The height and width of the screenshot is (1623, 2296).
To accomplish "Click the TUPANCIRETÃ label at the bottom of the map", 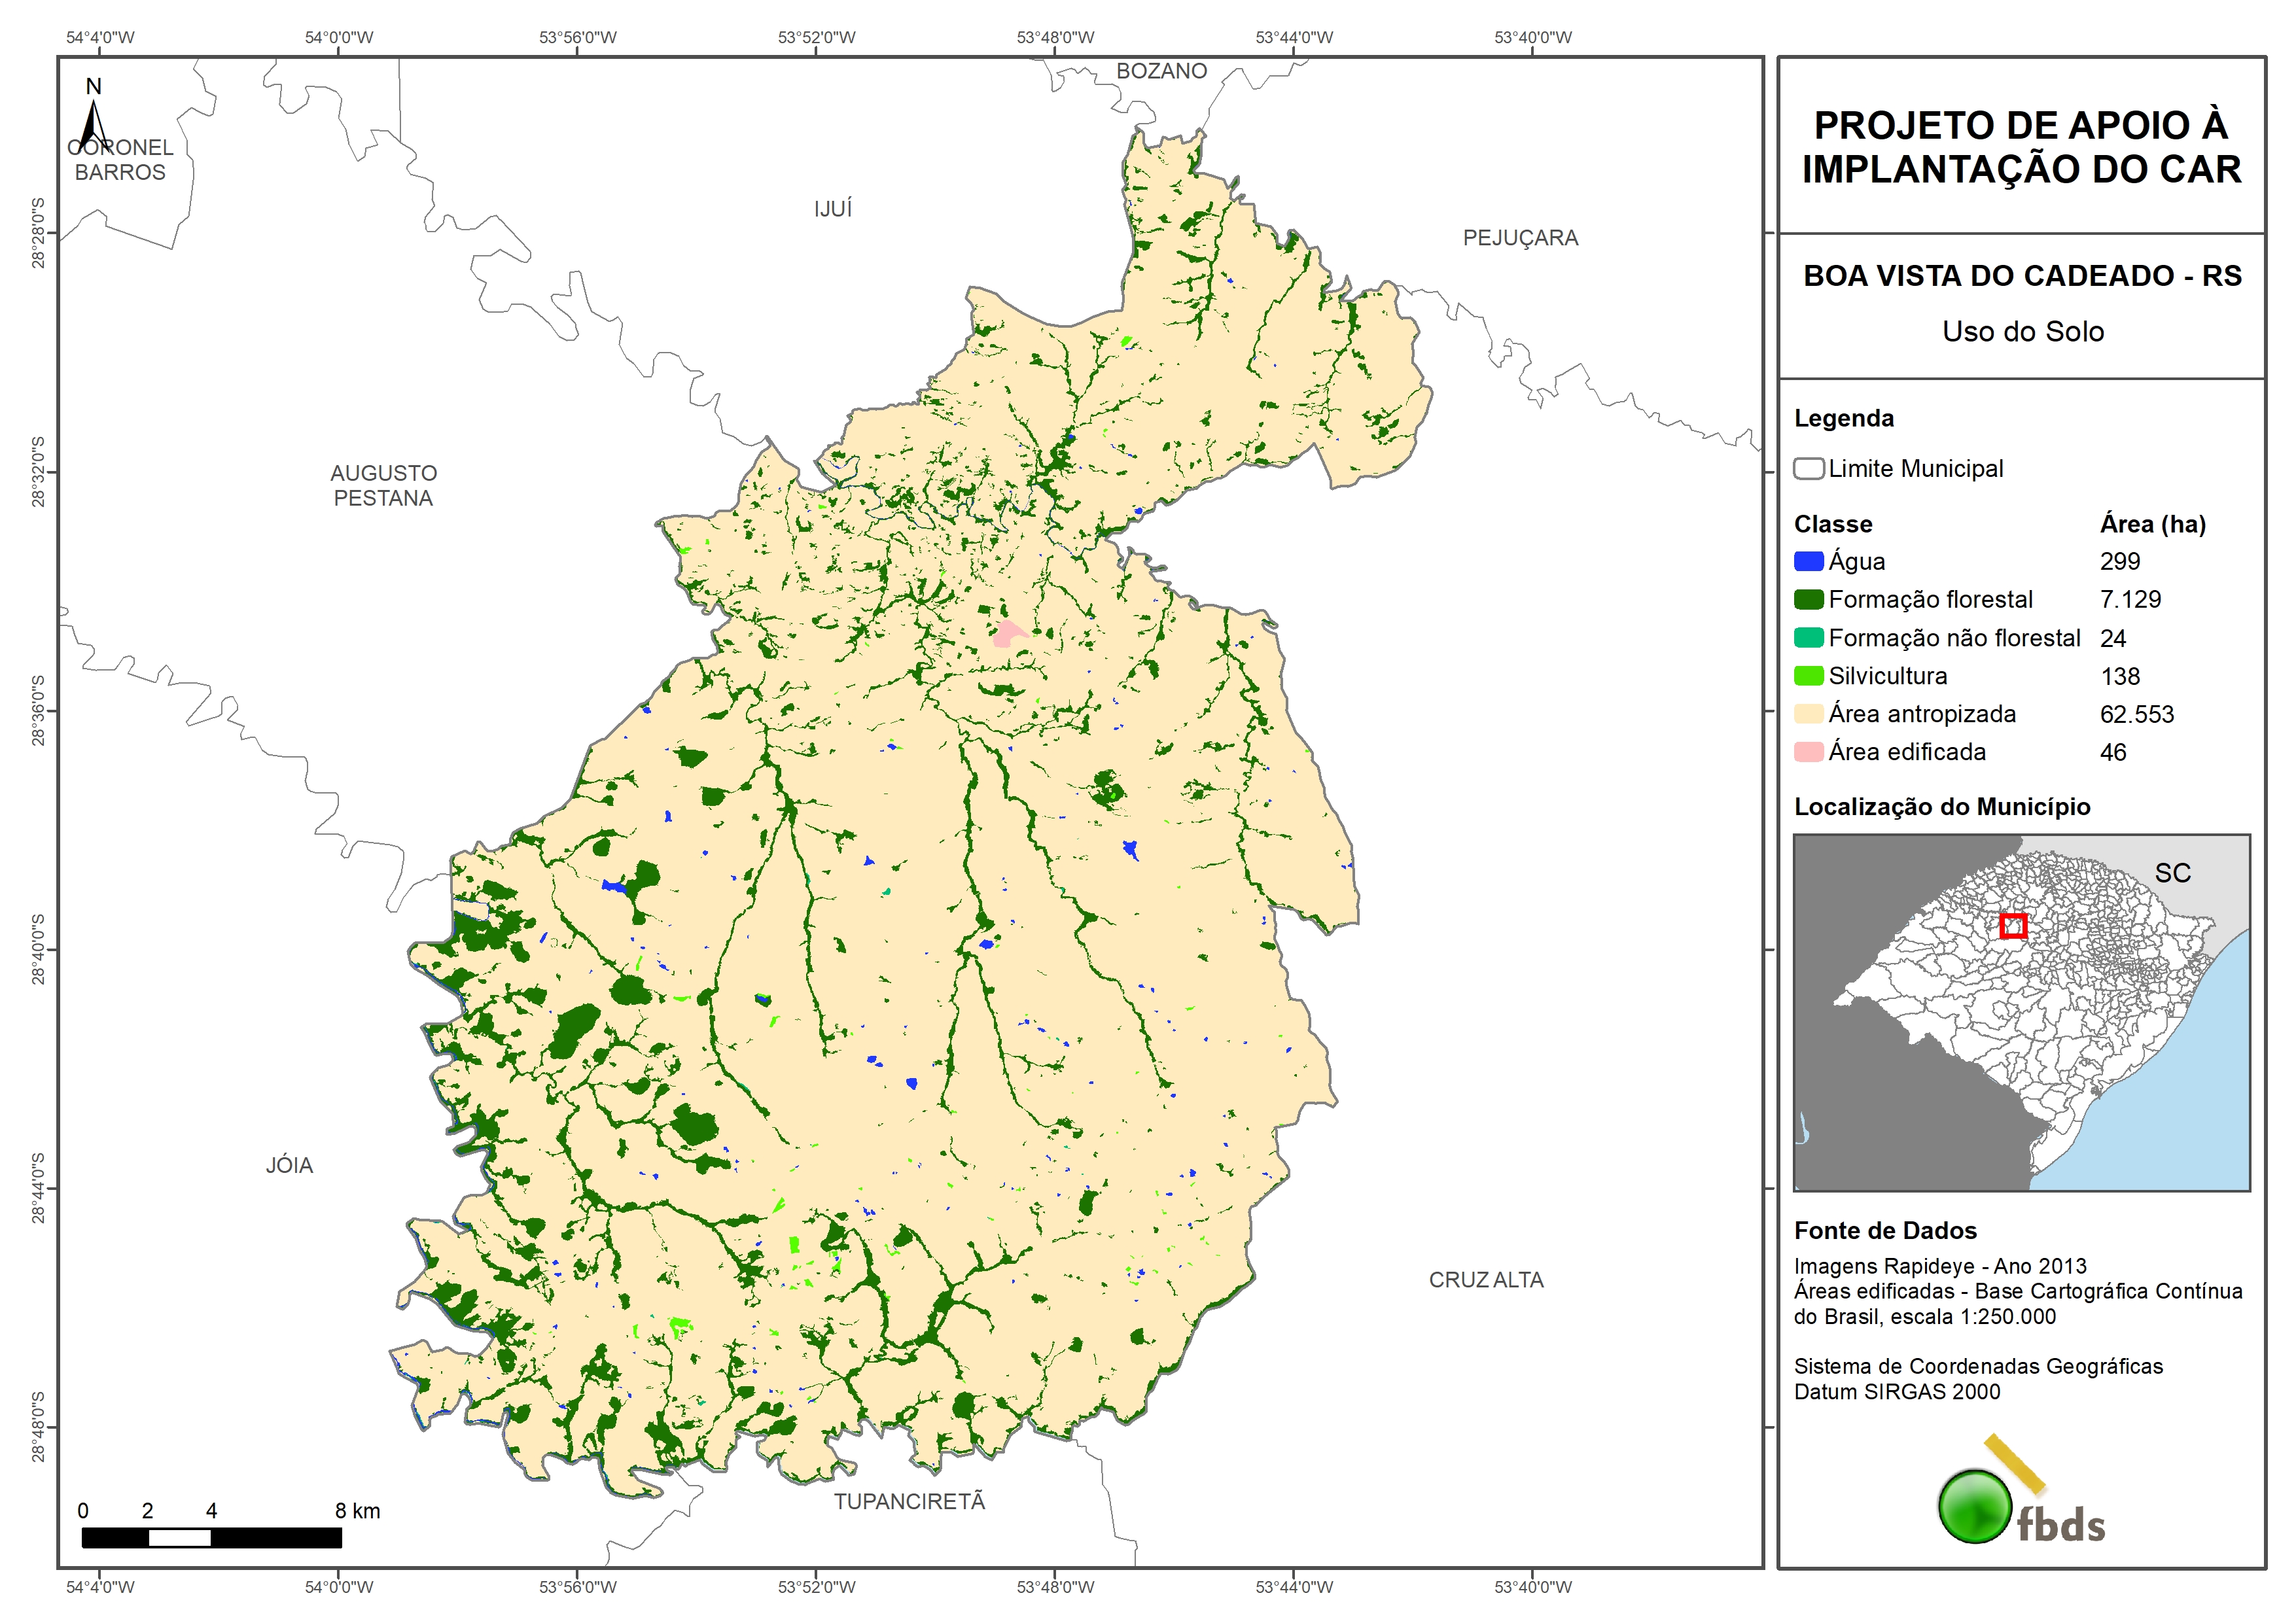I will coord(909,1501).
